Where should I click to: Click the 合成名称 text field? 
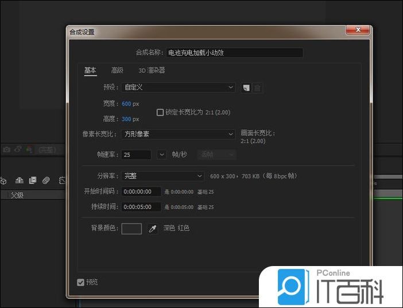[x=235, y=53]
